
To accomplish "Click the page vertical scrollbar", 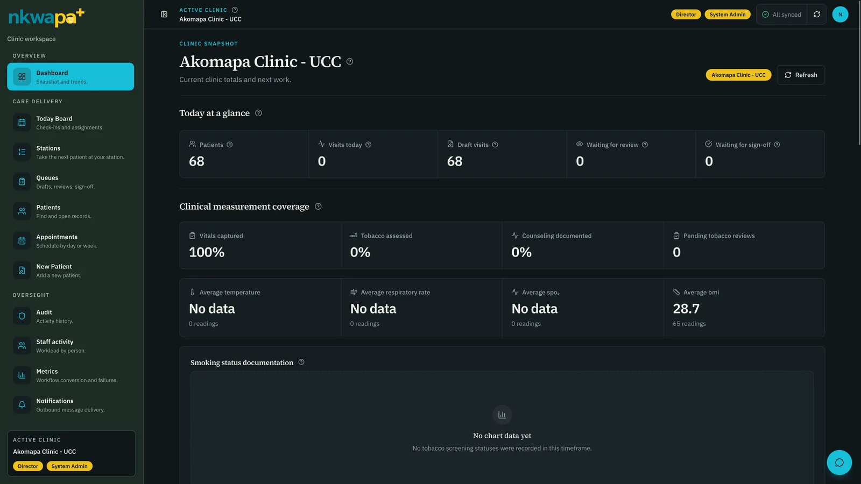I will click(859, 73).
